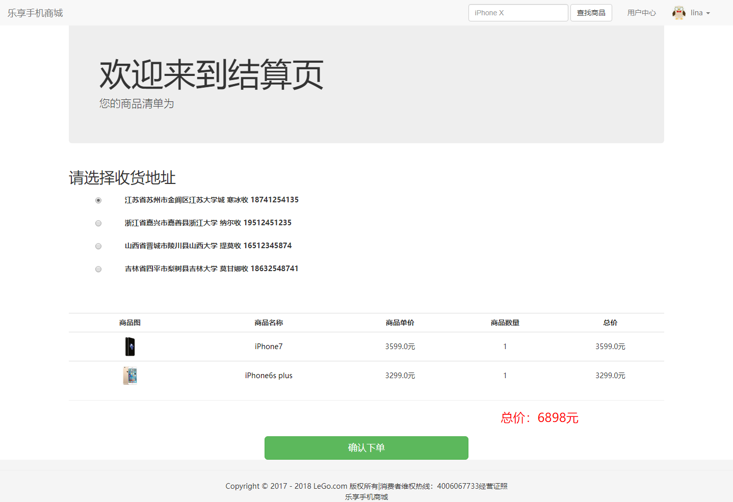
Task: Confirm the order with 确认下单
Action: [x=367, y=448]
